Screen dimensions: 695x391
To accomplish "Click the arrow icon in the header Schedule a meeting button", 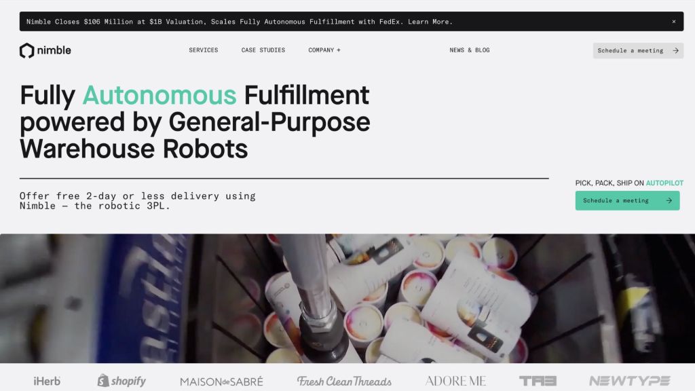I will (675, 50).
